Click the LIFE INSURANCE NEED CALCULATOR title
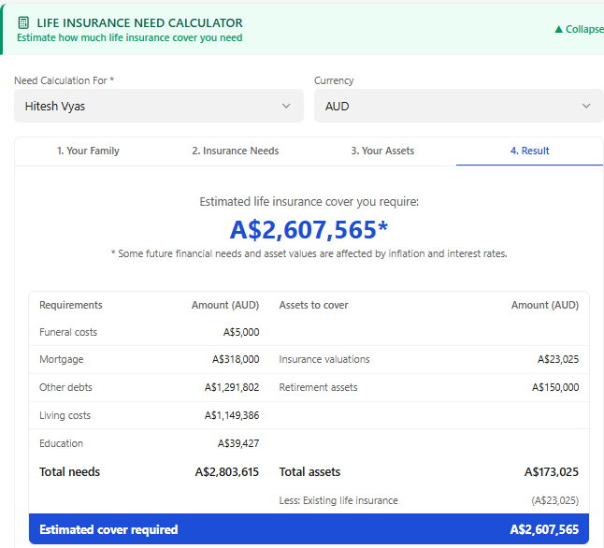This screenshot has height=548, width=604. coord(140,23)
